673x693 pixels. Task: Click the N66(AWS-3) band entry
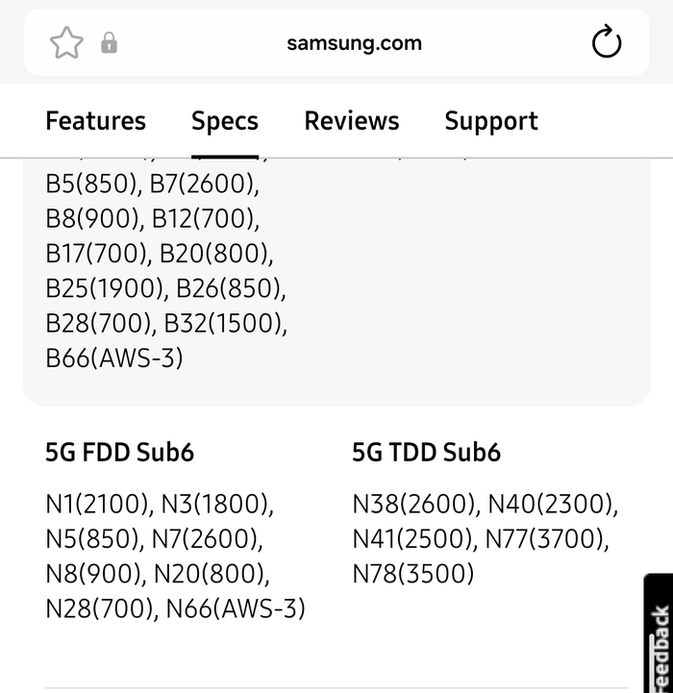[x=236, y=608]
